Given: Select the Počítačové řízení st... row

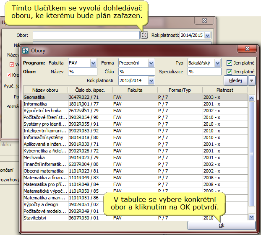Looking at the screenshot, I should (136, 117).
